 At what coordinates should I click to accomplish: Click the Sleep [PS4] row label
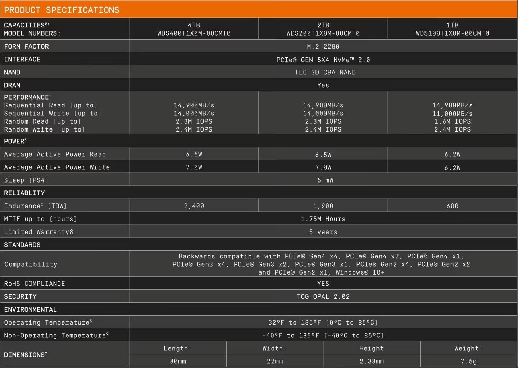(x=26, y=180)
